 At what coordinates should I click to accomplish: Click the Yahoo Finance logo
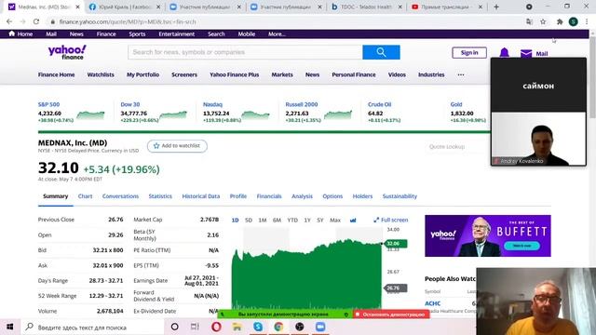point(67,52)
